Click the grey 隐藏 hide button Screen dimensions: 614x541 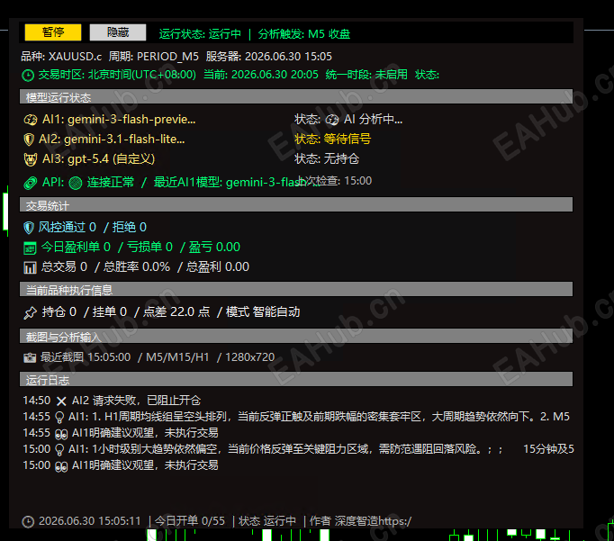118,32
